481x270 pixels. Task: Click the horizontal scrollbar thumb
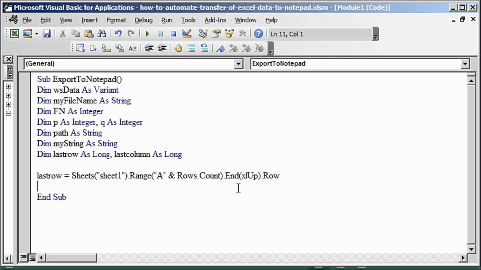click(71, 258)
